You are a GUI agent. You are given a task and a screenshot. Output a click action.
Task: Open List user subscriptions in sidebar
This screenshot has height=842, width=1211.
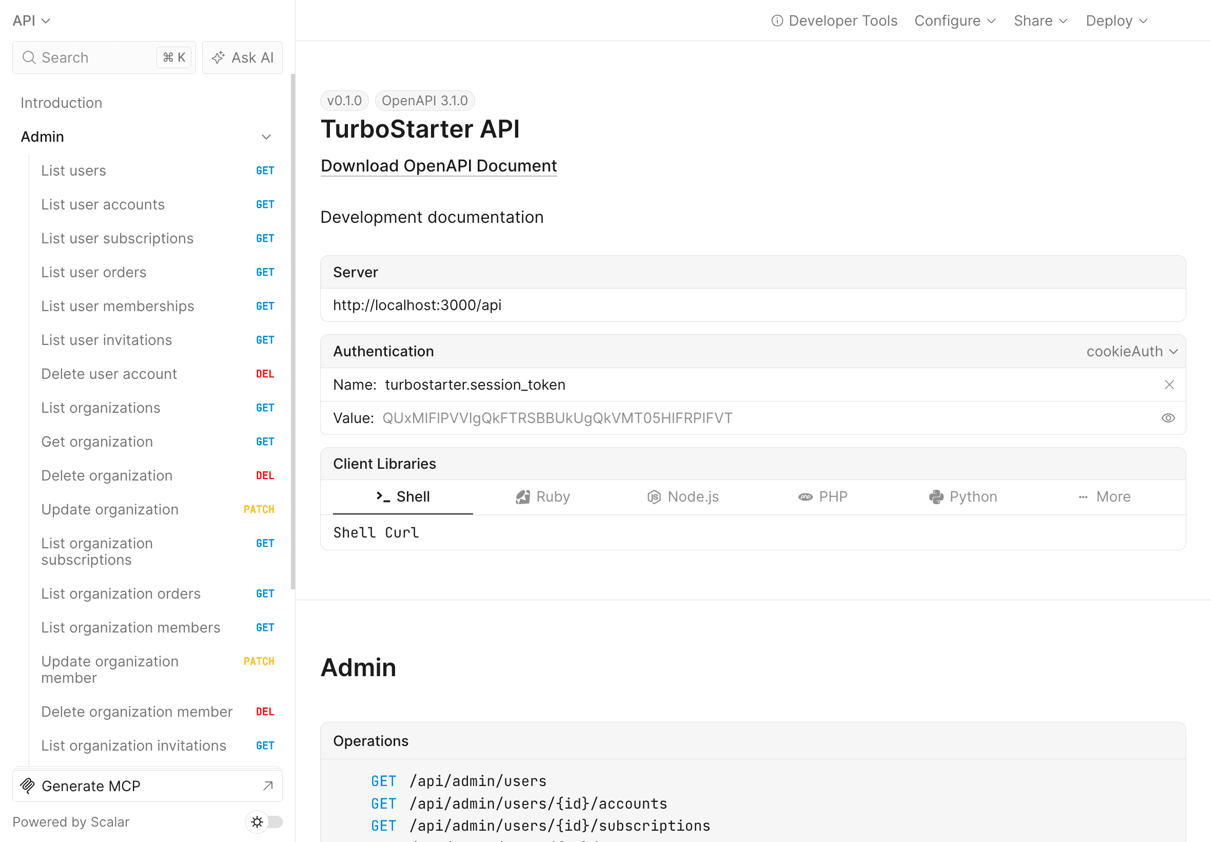click(157, 238)
